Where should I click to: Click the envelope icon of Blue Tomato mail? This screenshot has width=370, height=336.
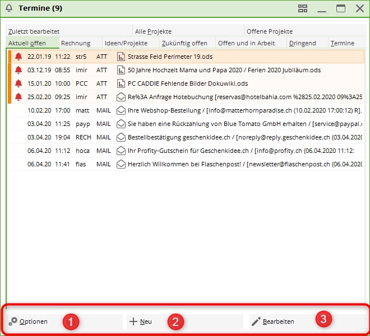(121, 124)
